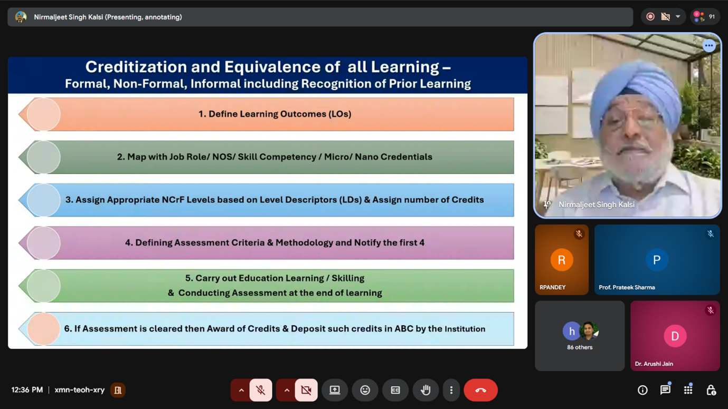Send a reaction with the emoji button
Screen dimensions: 728x409
point(365,390)
